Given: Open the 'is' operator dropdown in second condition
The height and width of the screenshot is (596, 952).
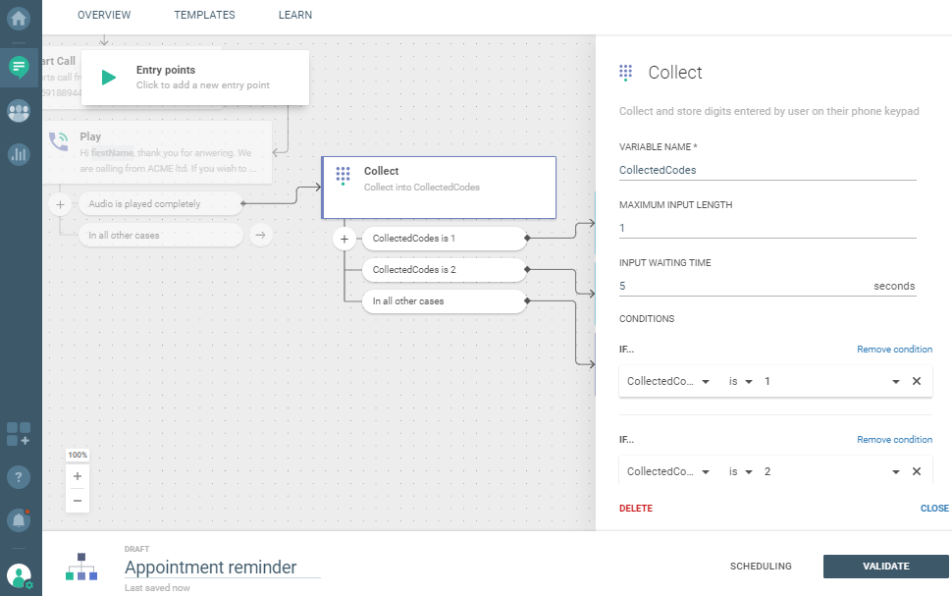Looking at the screenshot, I should point(749,472).
